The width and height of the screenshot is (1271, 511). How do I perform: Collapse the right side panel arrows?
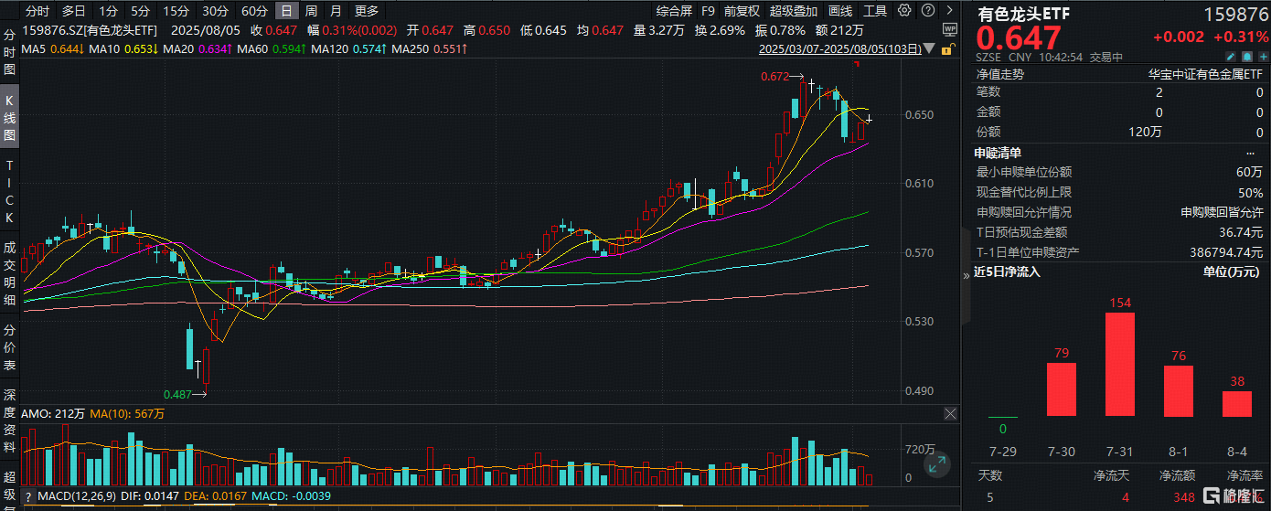966,276
